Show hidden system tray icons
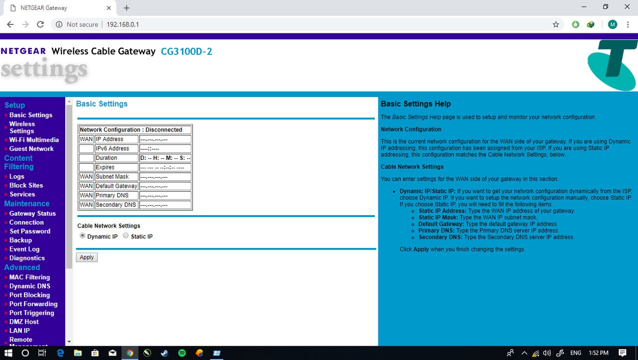 click(524, 353)
